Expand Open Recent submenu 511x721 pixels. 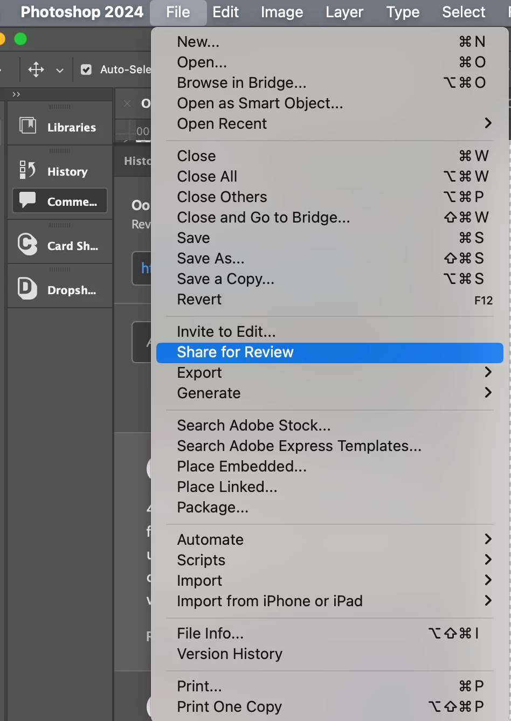coord(329,123)
